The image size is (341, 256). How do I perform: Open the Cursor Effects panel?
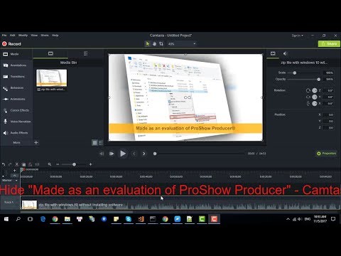pyautogui.click(x=16, y=110)
